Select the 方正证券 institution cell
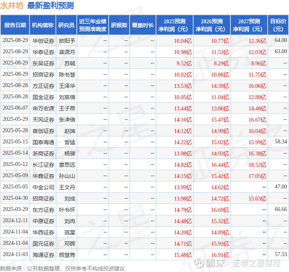289x272 pixels. tap(43, 86)
